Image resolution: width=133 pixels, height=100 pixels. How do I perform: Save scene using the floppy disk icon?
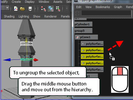[x=30, y=9]
